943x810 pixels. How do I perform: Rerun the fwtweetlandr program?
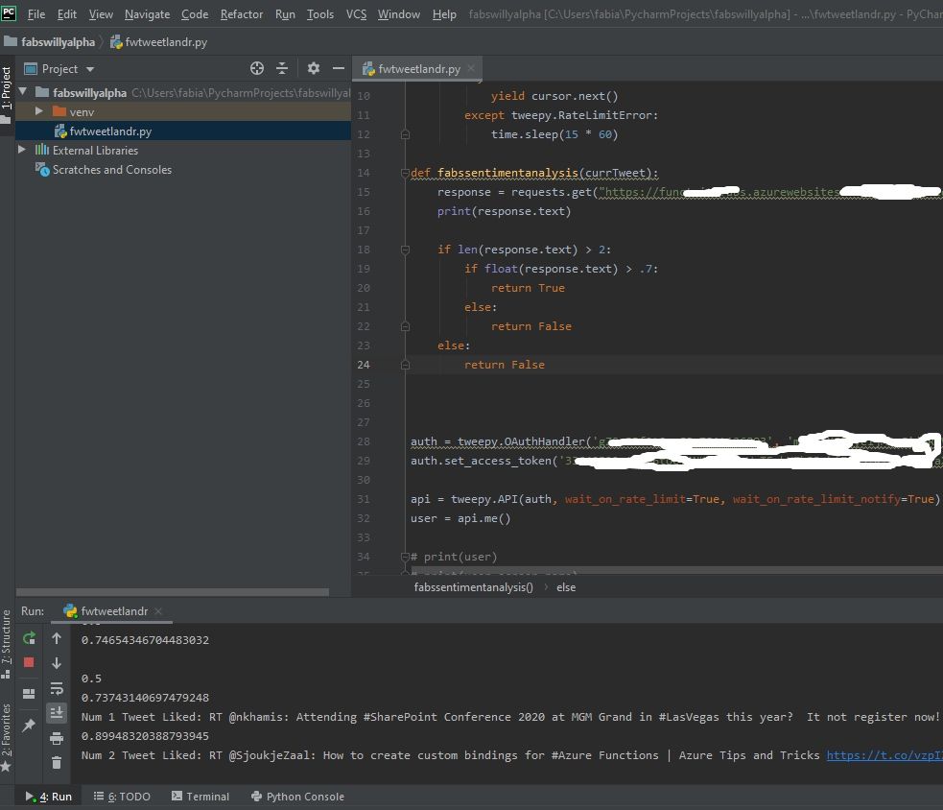[x=29, y=637]
